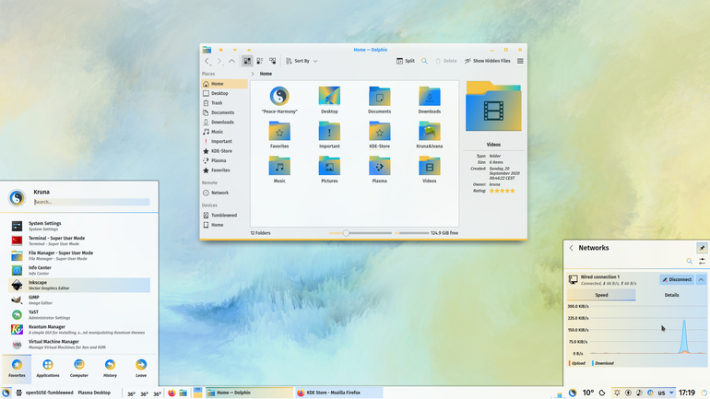Screen dimensions: 710x399
Task: Open the Sort By dropdown
Action: point(302,61)
